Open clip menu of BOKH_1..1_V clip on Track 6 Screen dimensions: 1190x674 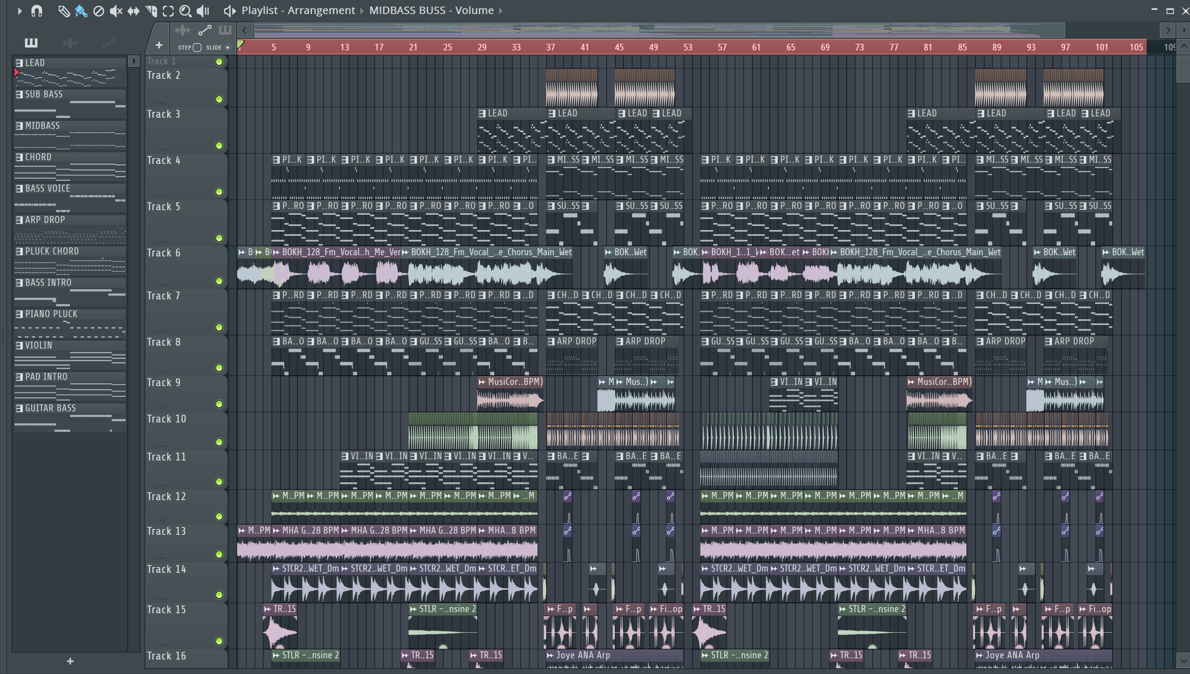coord(705,252)
